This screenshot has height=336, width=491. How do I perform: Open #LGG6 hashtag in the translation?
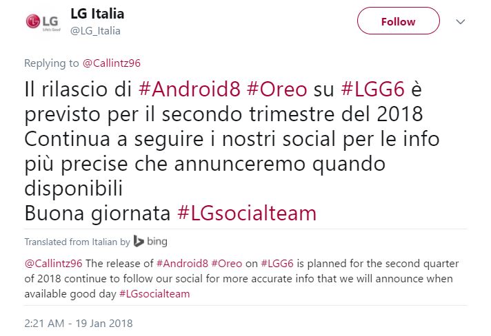click(x=277, y=264)
